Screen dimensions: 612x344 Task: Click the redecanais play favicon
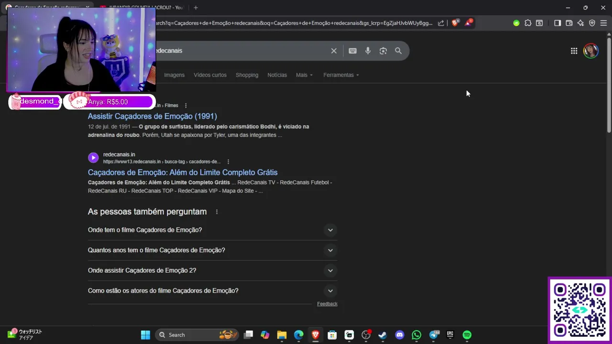[x=93, y=158]
